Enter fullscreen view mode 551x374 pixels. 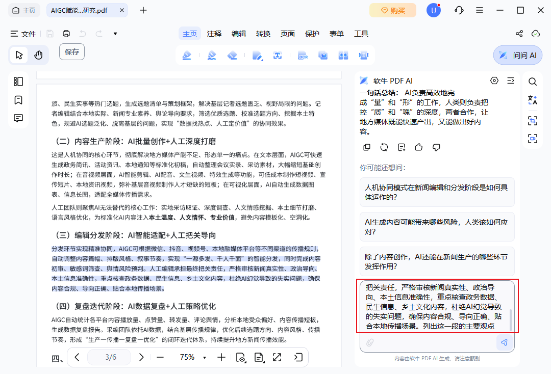pos(277,357)
